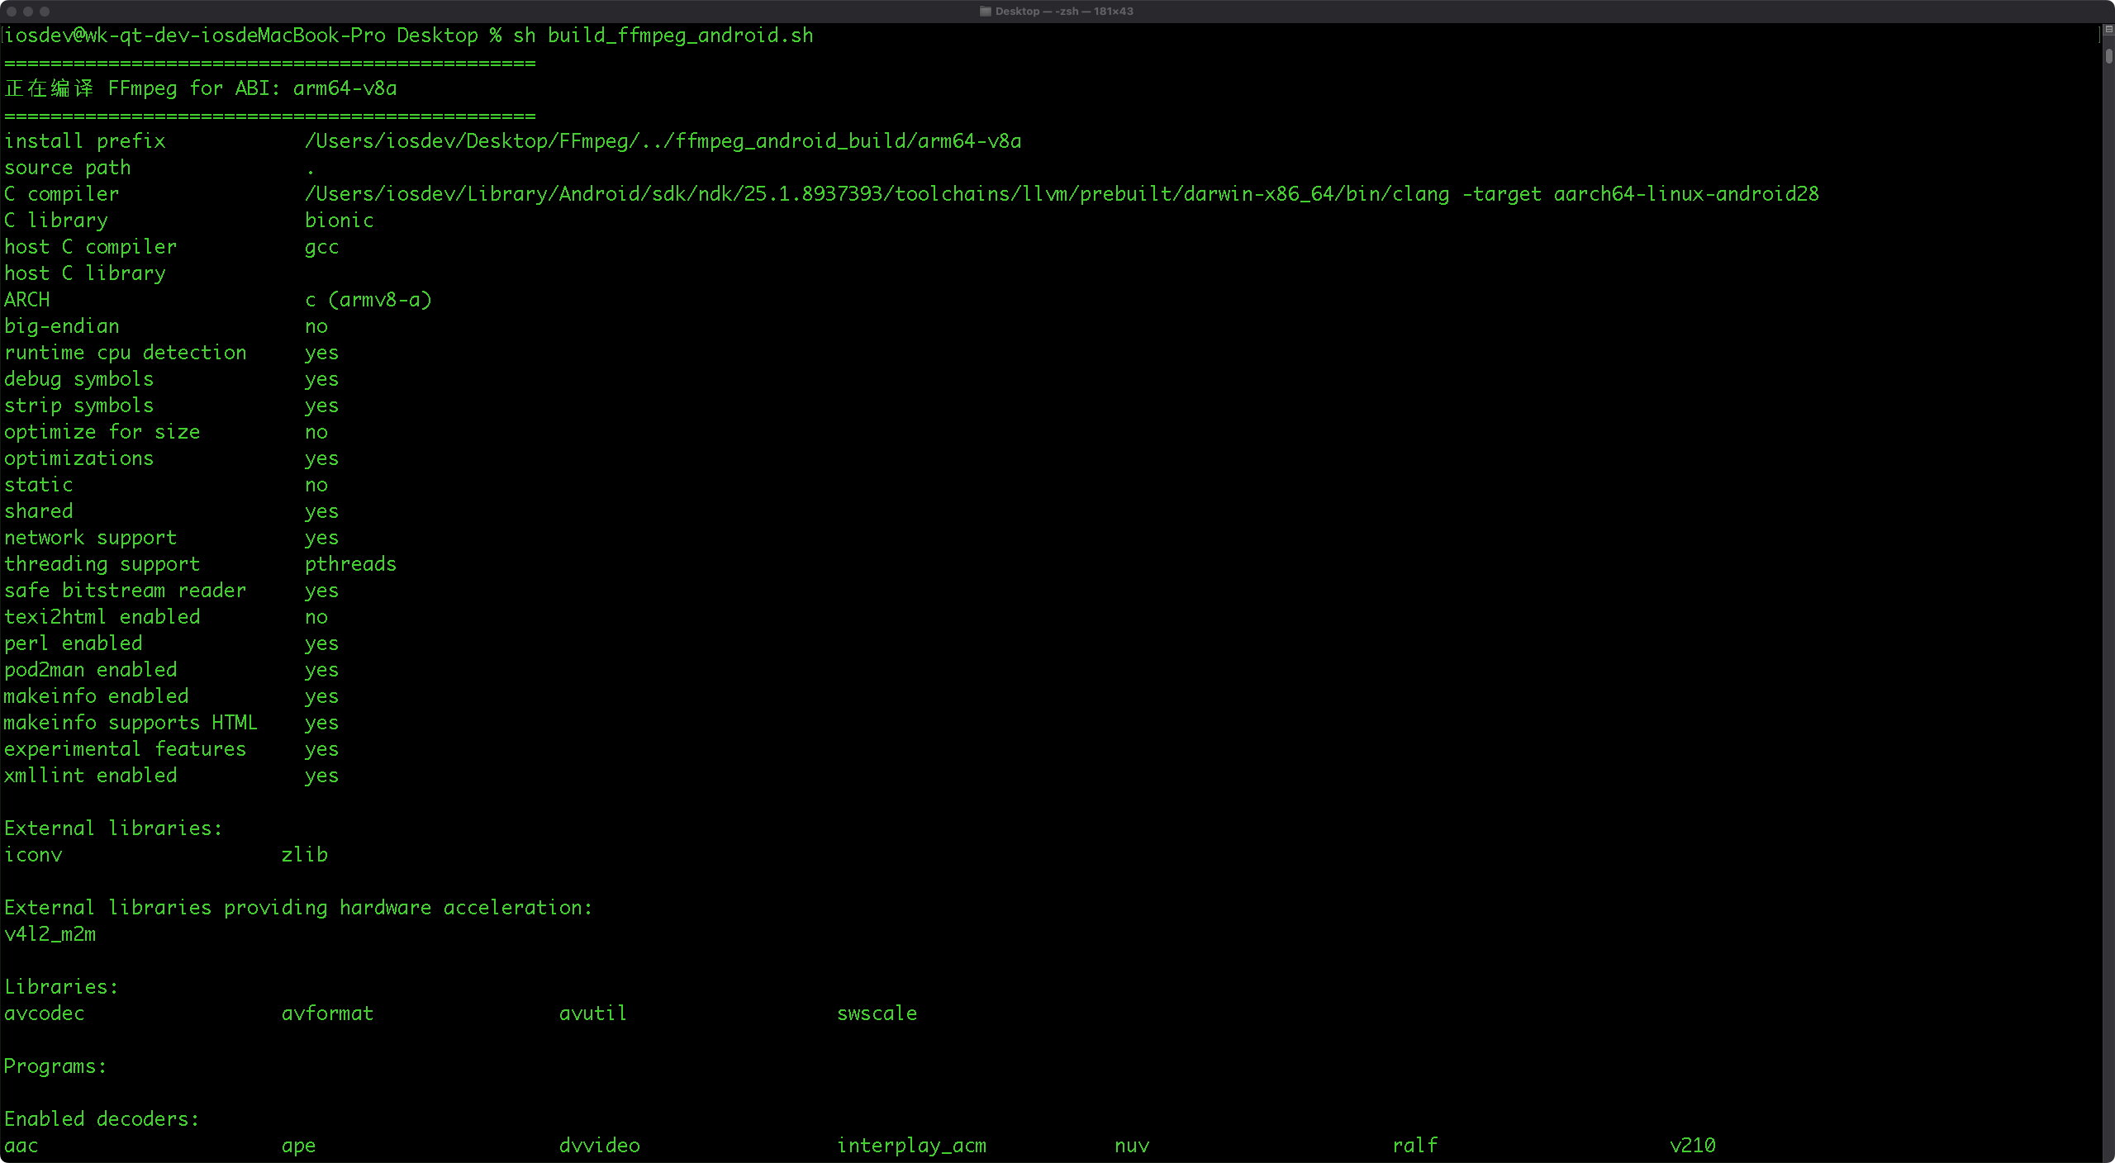Click the 'optimizations' label
Viewport: 2115px width, 1163px height.
pyautogui.click(x=79, y=458)
